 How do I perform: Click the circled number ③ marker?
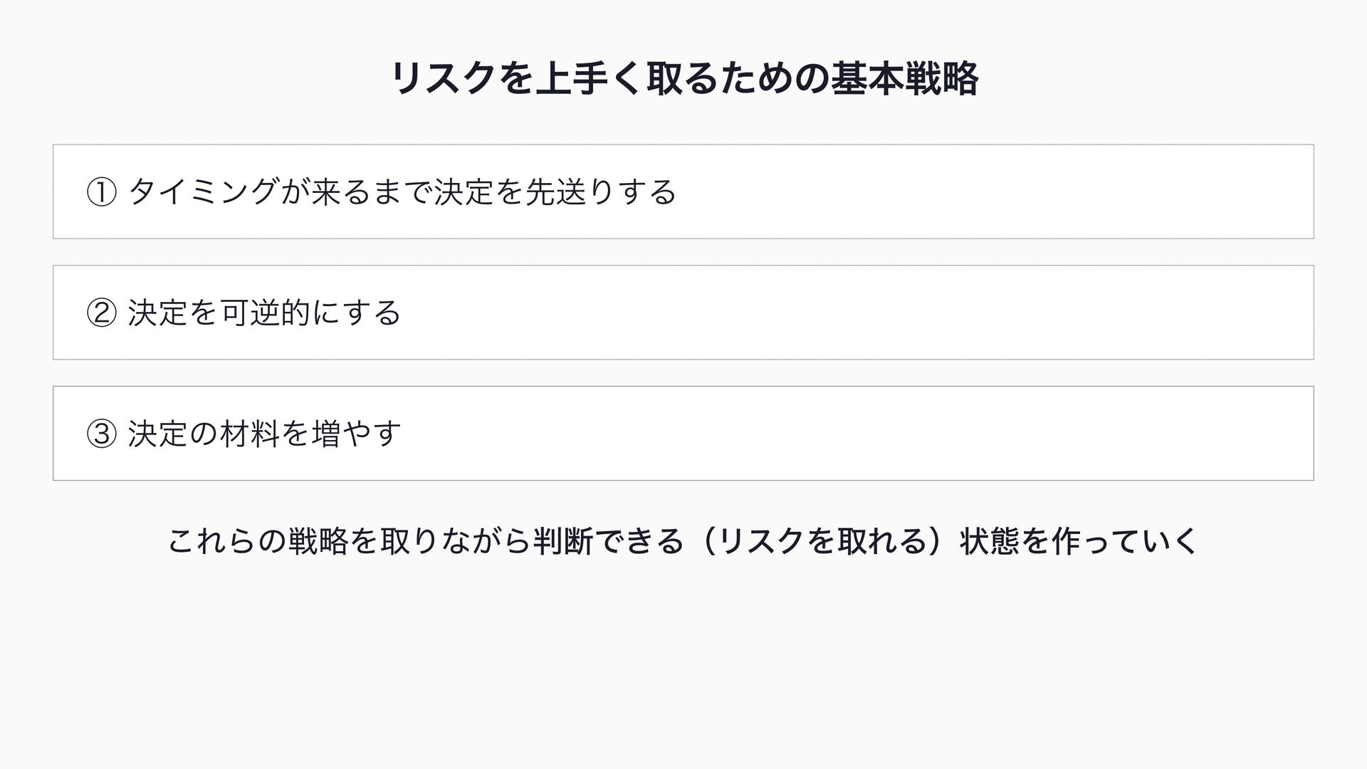click(100, 434)
